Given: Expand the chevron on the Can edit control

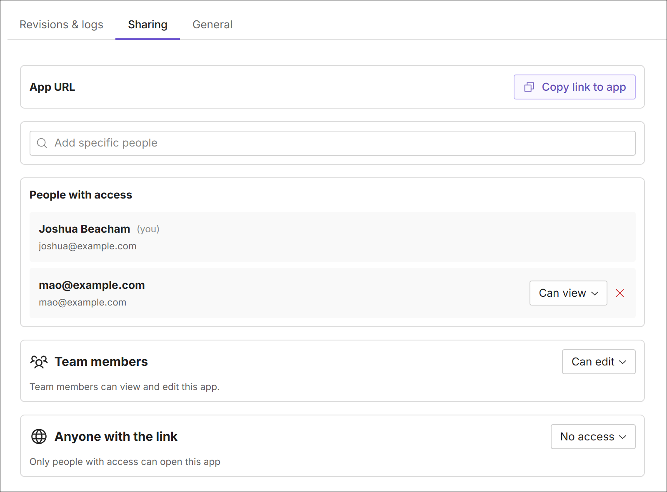Looking at the screenshot, I should pos(624,362).
